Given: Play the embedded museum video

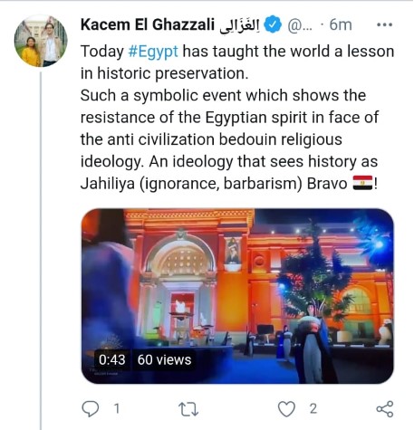Looking at the screenshot, I should (x=237, y=296).
